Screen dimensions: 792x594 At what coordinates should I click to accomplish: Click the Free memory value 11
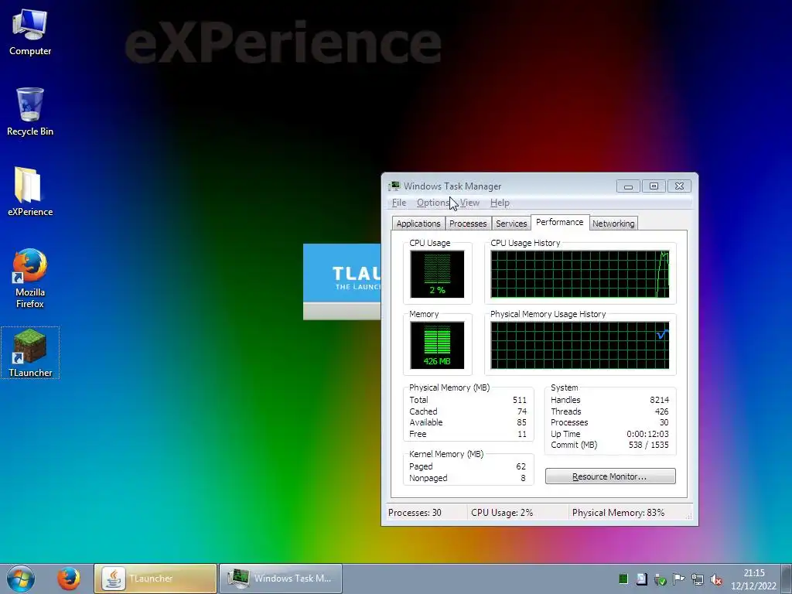click(522, 435)
